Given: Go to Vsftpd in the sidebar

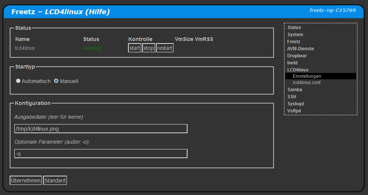Looking at the screenshot, I should point(294,111).
